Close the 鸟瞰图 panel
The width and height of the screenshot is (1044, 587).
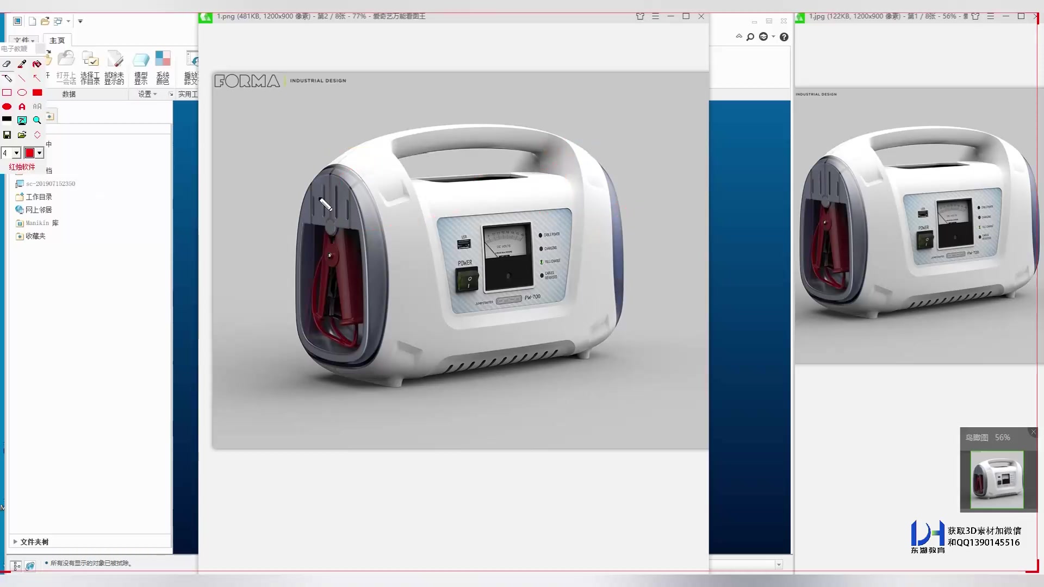[x=1034, y=432]
